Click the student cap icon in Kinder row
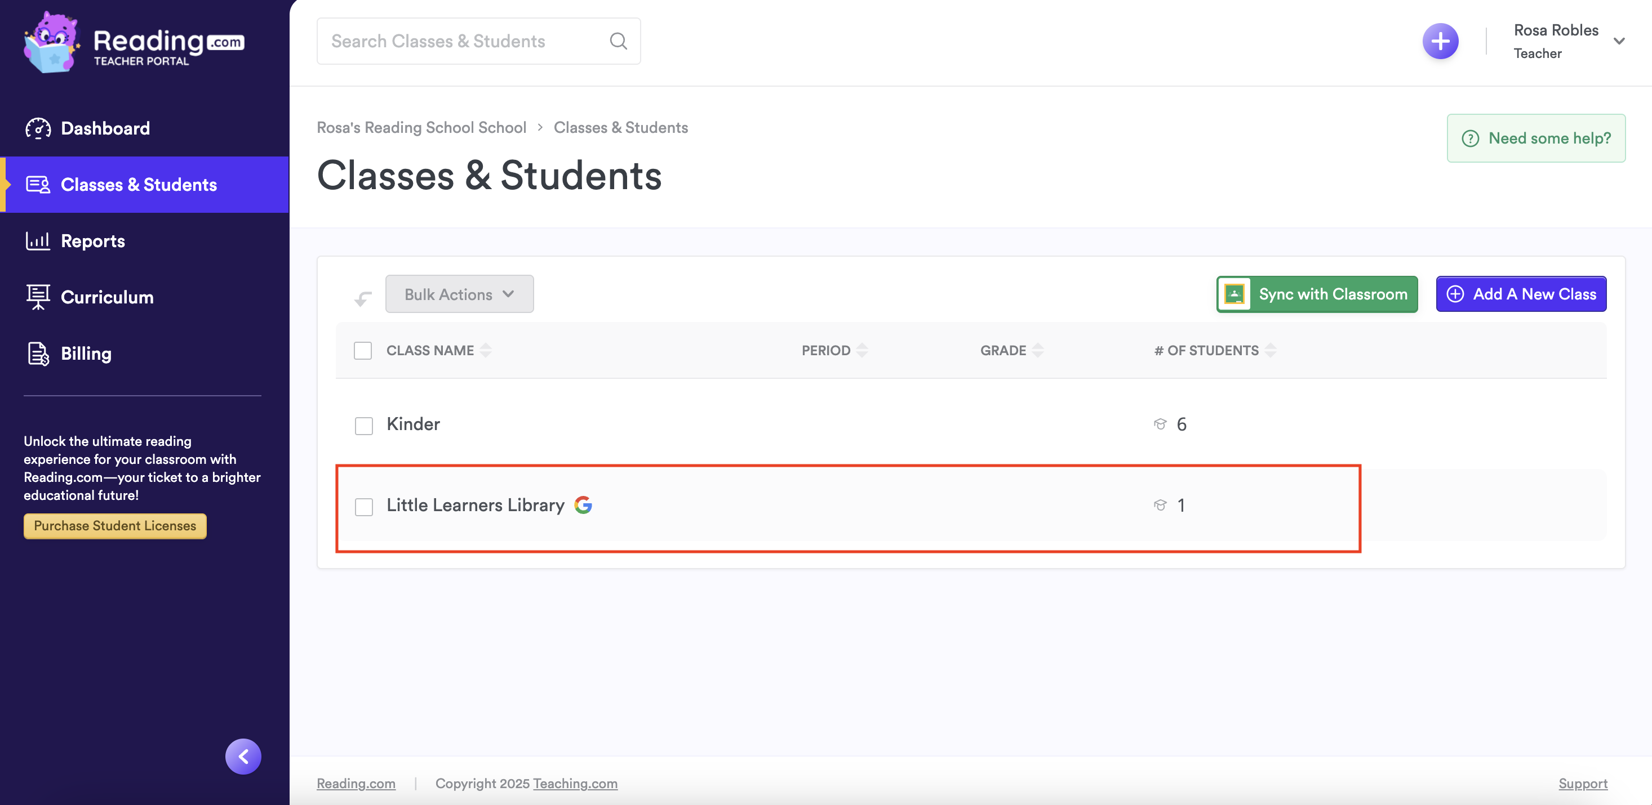1652x805 pixels. [1160, 424]
